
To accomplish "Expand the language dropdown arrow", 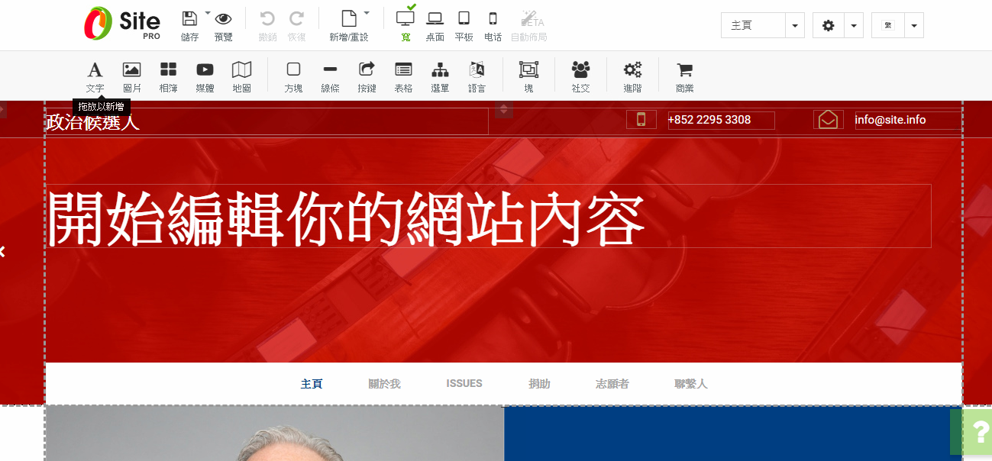I will click(x=914, y=25).
